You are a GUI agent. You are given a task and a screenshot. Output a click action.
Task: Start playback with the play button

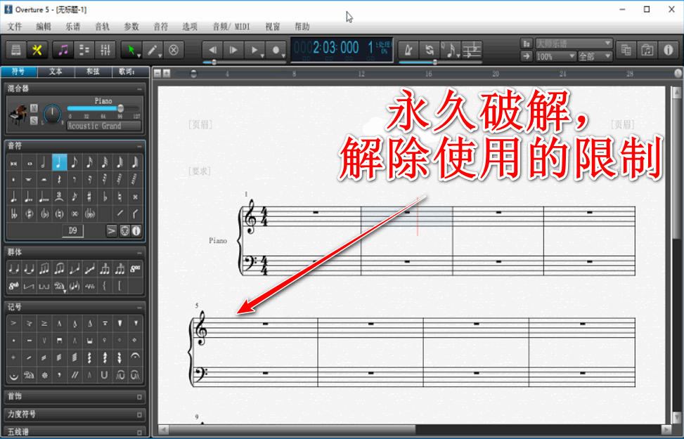(254, 50)
